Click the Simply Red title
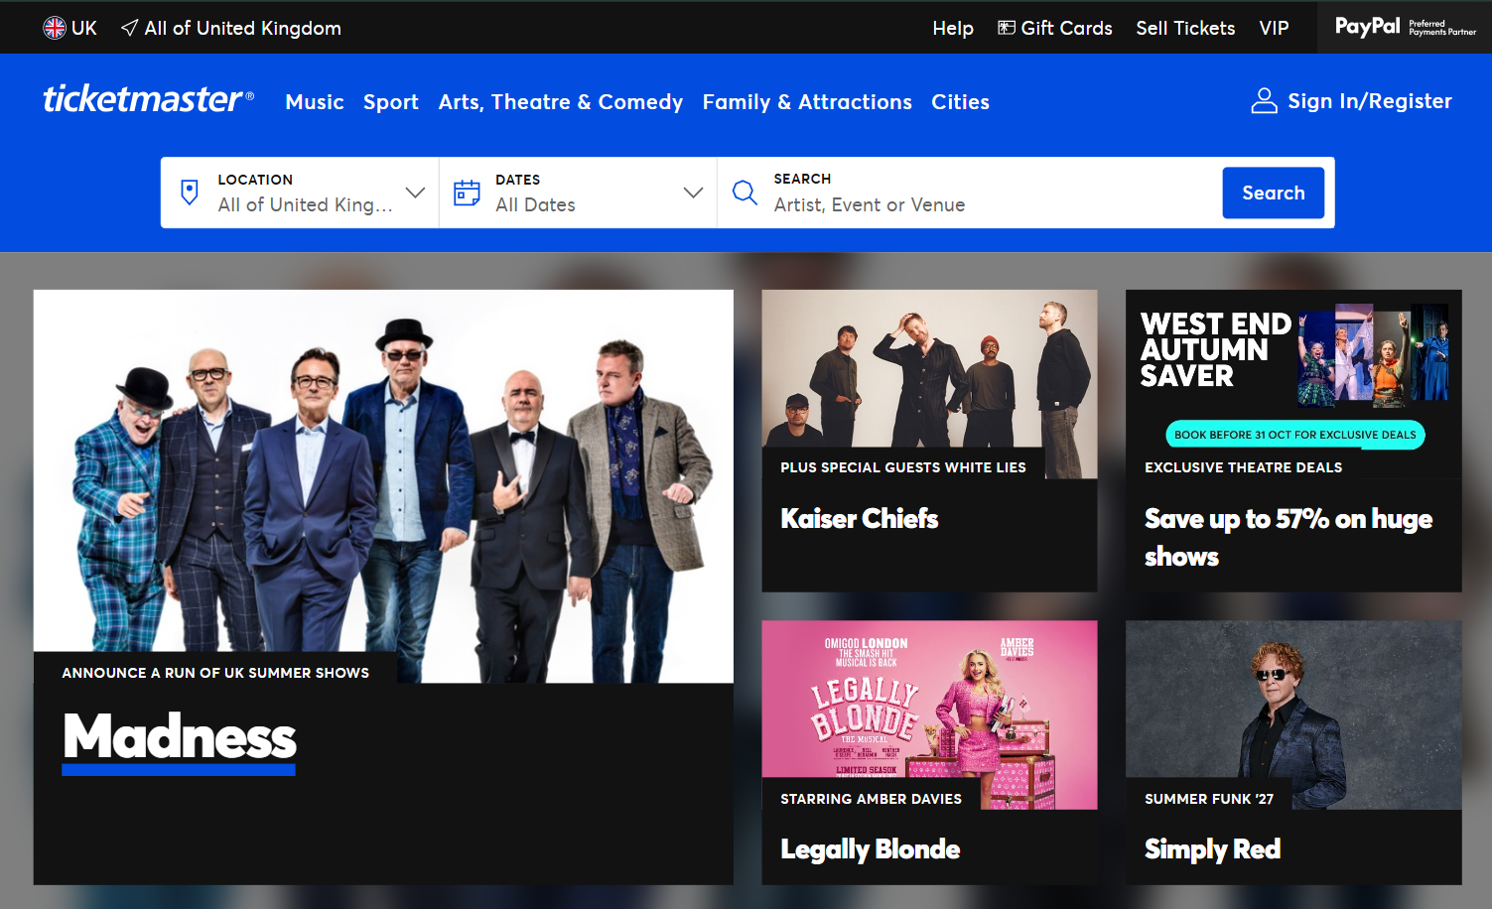Viewport: 1492px width, 909px height. click(x=1213, y=849)
